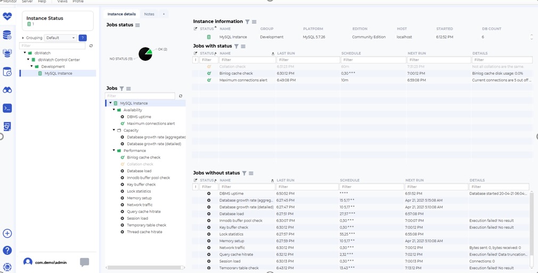The height and width of the screenshot is (273, 538).
Task: Click the Instance Status card
Action: tap(58, 21)
